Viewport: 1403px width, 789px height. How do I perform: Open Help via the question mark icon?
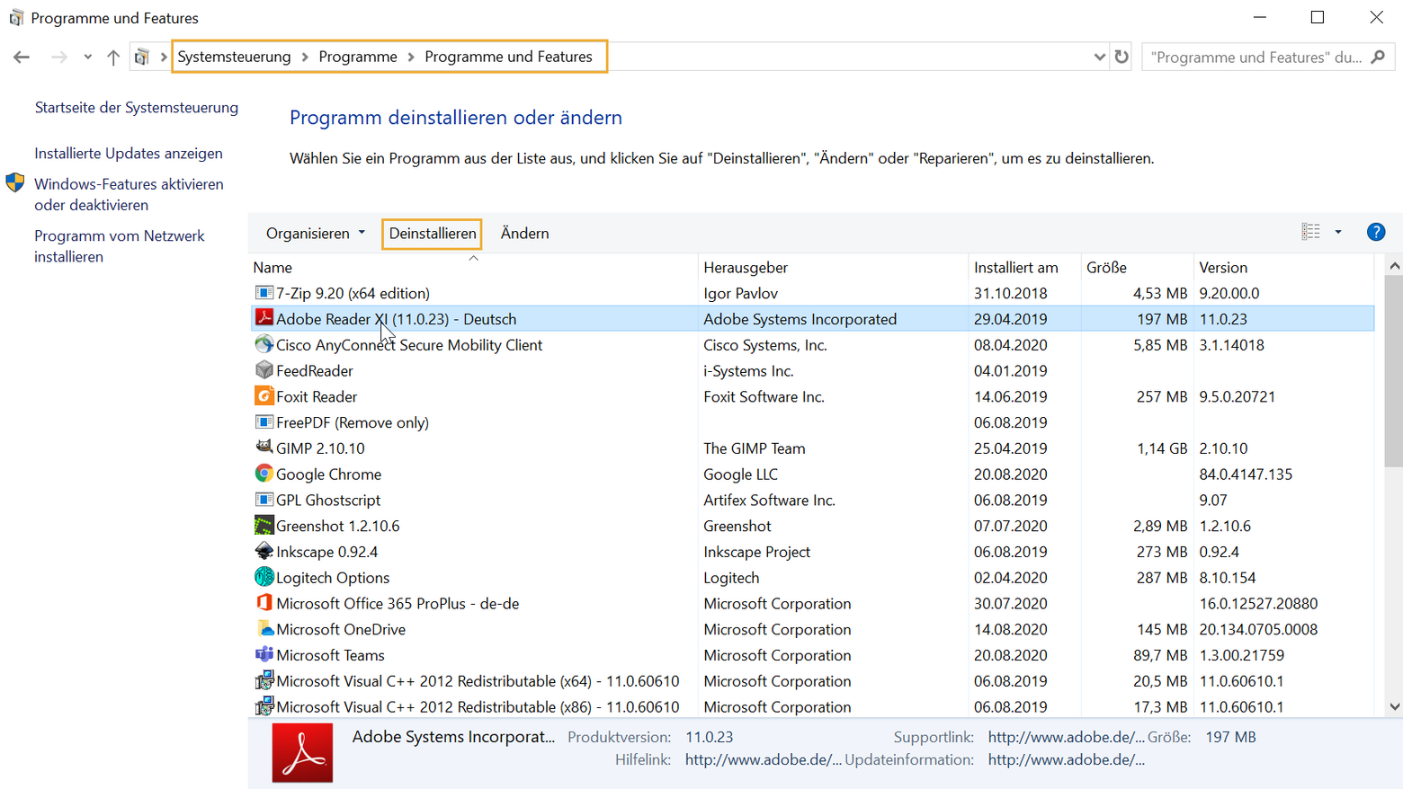pyautogui.click(x=1375, y=232)
